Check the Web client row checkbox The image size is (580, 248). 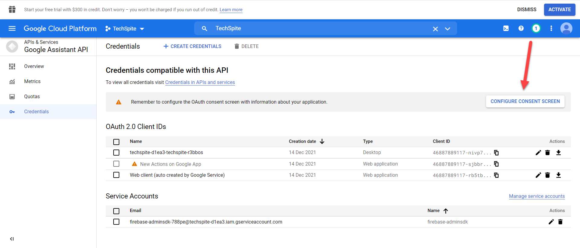click(x=116, y=175)
